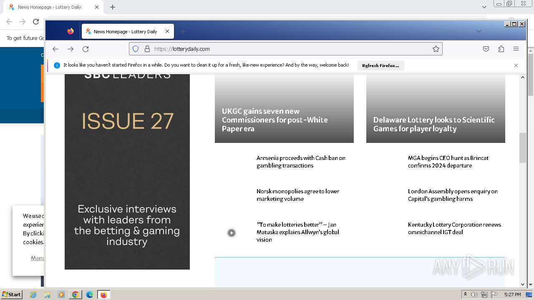Go back in the Firefox window
Screen dimensions: 534x300
pos(55,49)
